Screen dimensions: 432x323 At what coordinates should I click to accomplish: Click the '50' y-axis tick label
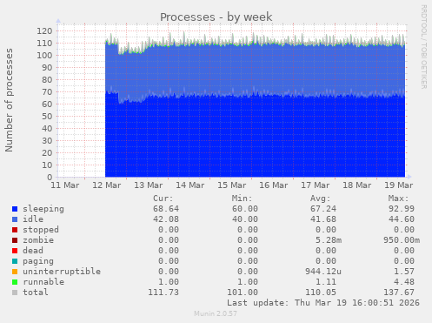coord(47,116)
